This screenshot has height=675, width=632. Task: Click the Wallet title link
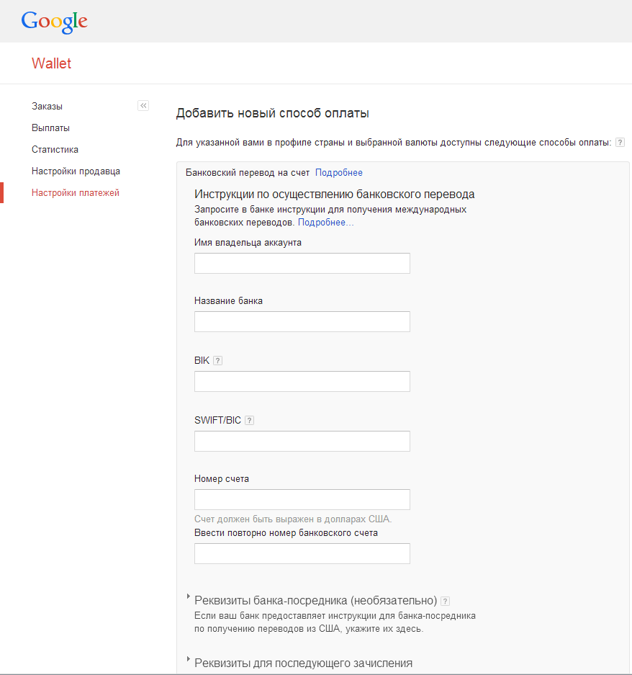(x=51, y=63)
